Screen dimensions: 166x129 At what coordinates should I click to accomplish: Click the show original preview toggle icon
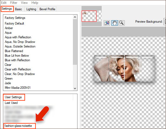point(107,23)
